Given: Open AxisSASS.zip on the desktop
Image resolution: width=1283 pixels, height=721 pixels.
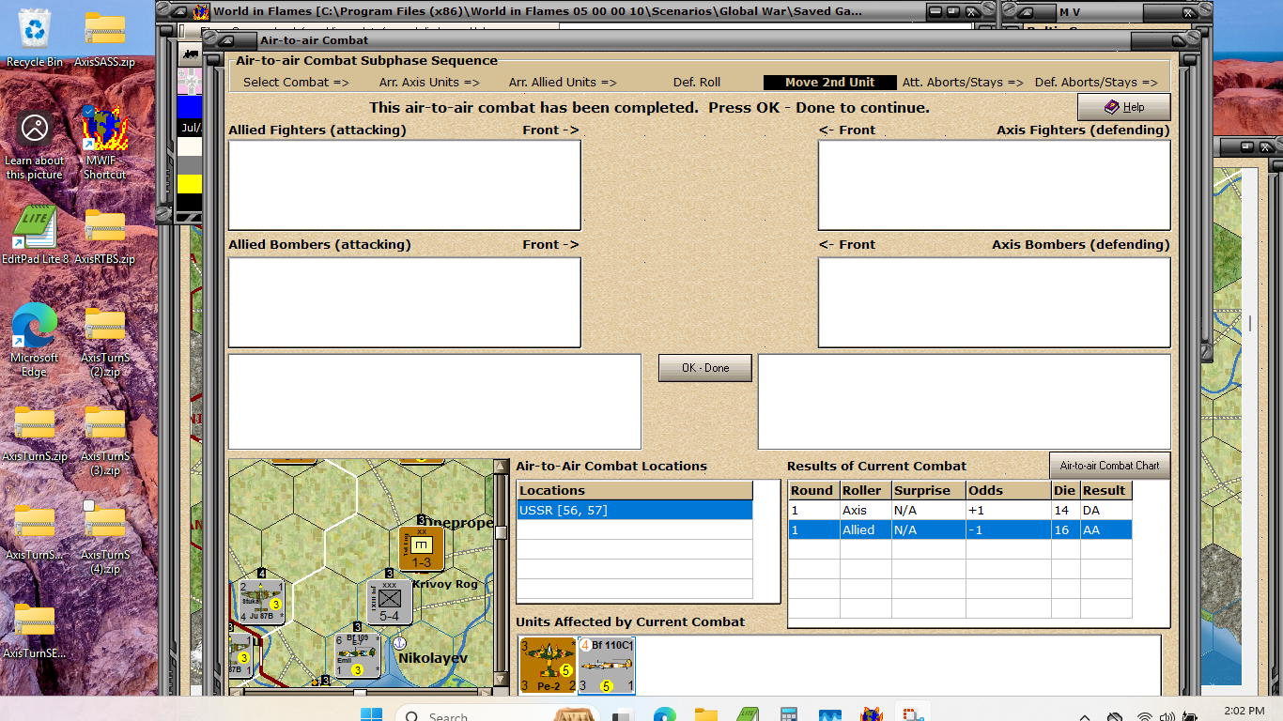Looking at the screenshot, I should (x=105, y=38).
